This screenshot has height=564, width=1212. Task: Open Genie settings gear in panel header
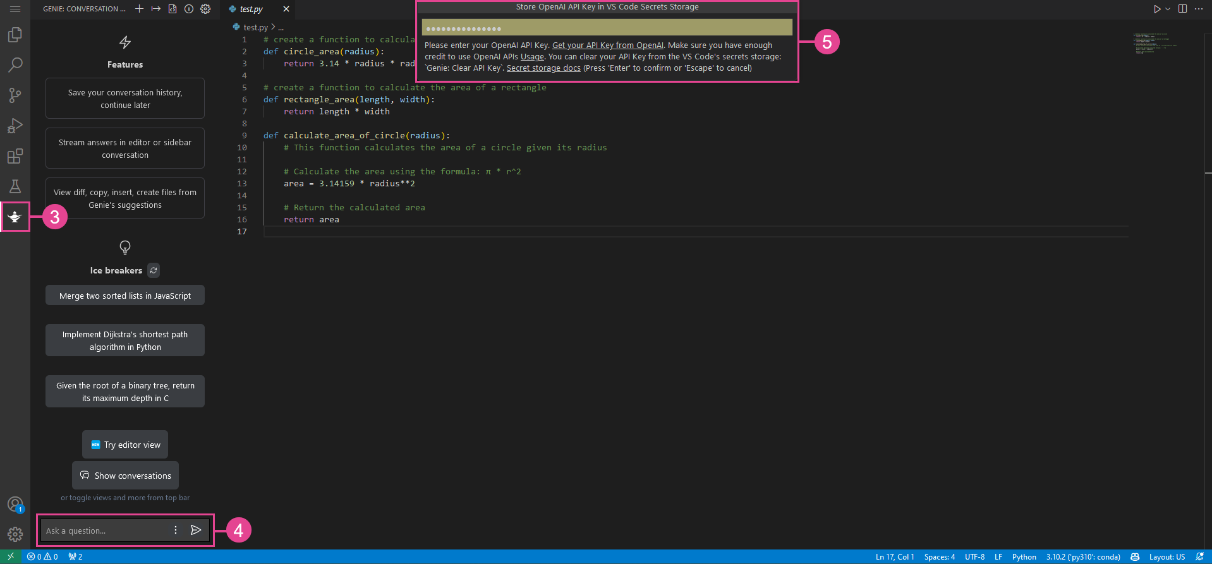(205, 9)
